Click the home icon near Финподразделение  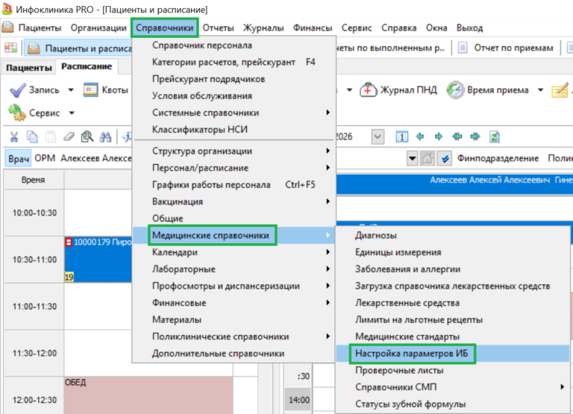(x=428, y=159)
